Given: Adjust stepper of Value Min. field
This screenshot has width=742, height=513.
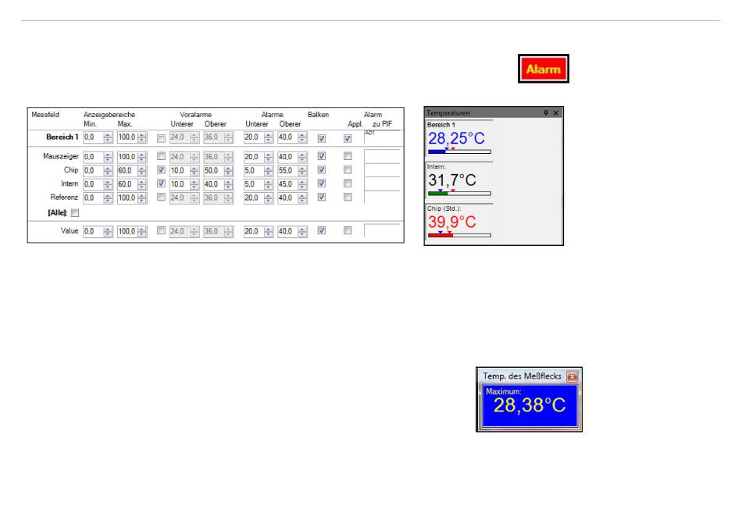Looking at the screenshot, I should pos(108,231).
